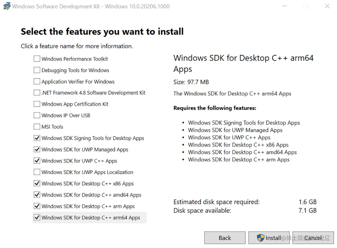Enable MSI Tools checkbox
This screenshot has height=248, width=337.
pyautogui.click(x=37, y=126)
